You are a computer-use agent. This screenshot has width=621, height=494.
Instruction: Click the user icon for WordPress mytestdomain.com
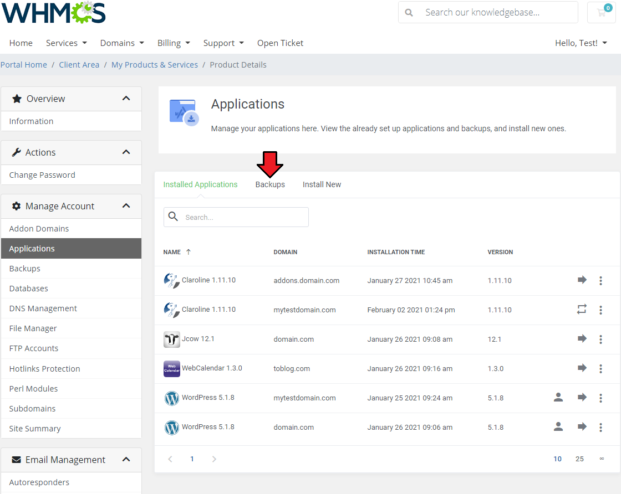tap(558, 397)
